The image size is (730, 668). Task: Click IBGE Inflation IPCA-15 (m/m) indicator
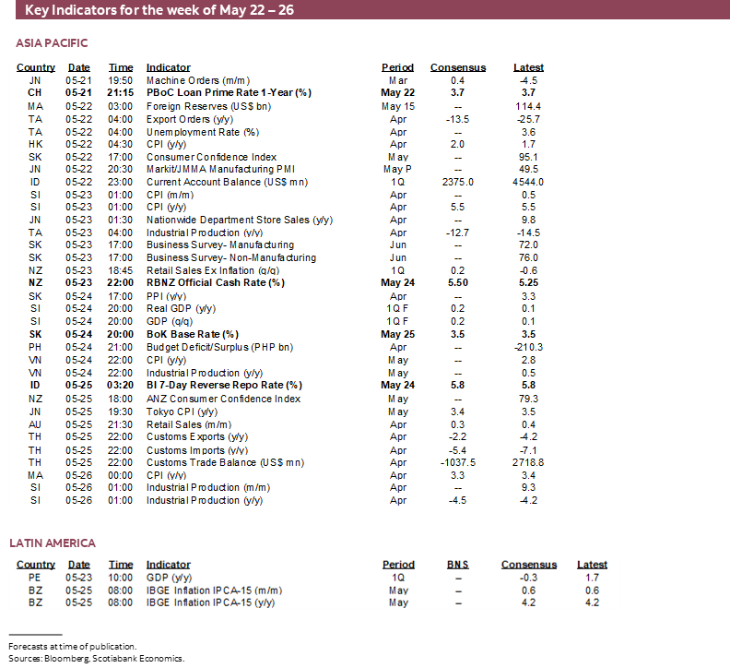[215, 590]
